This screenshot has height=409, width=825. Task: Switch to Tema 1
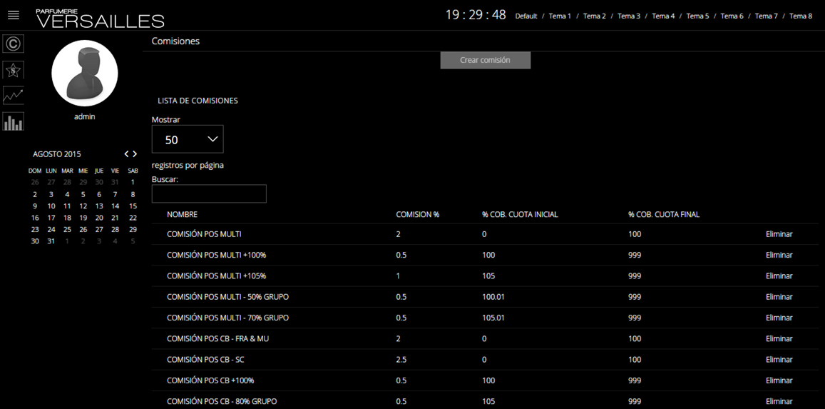(x=560, y=16)
